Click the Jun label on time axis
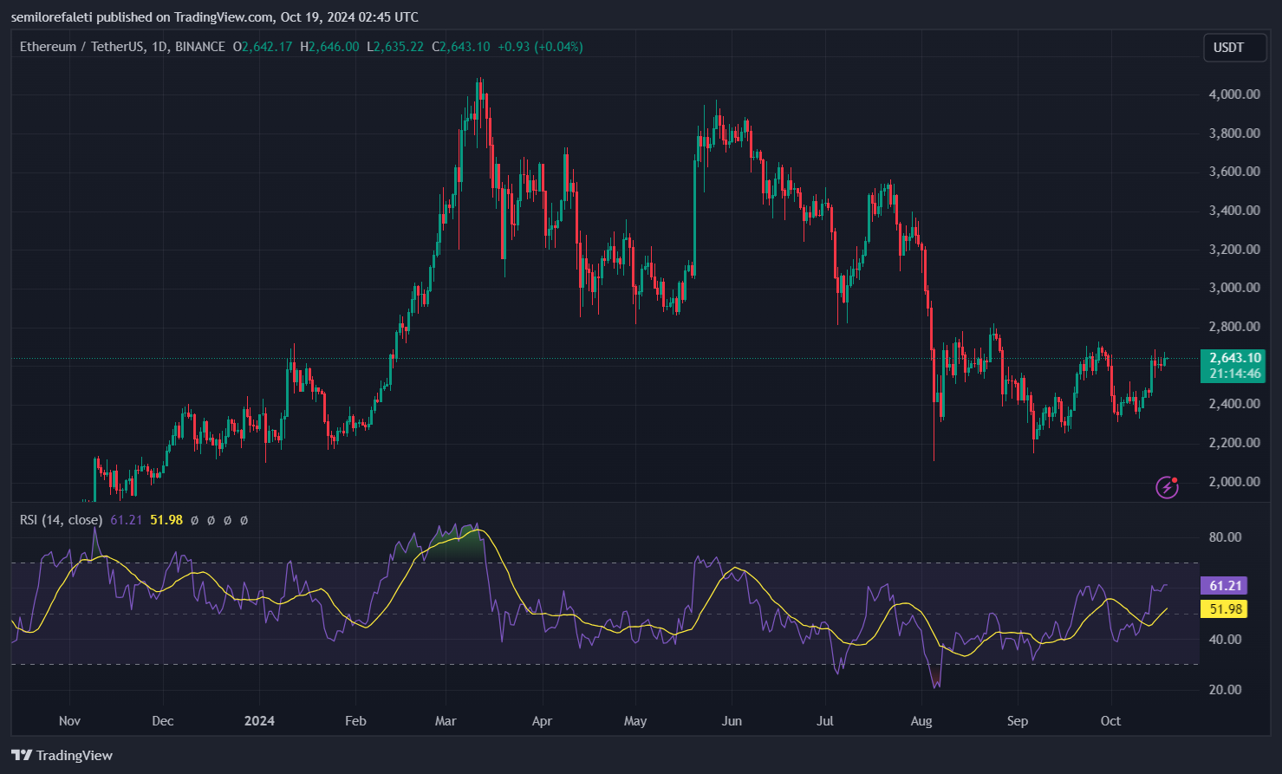 point(732,721)
